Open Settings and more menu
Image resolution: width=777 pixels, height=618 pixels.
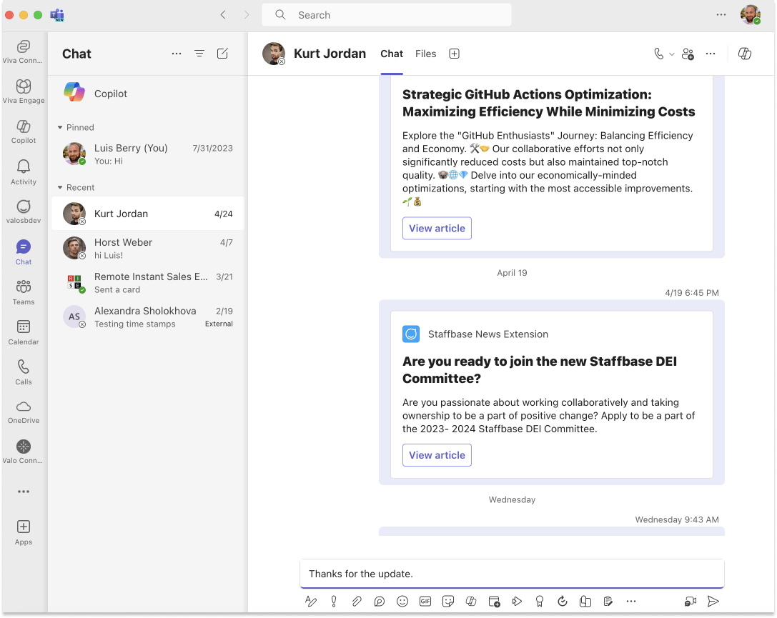pos(721,15)
